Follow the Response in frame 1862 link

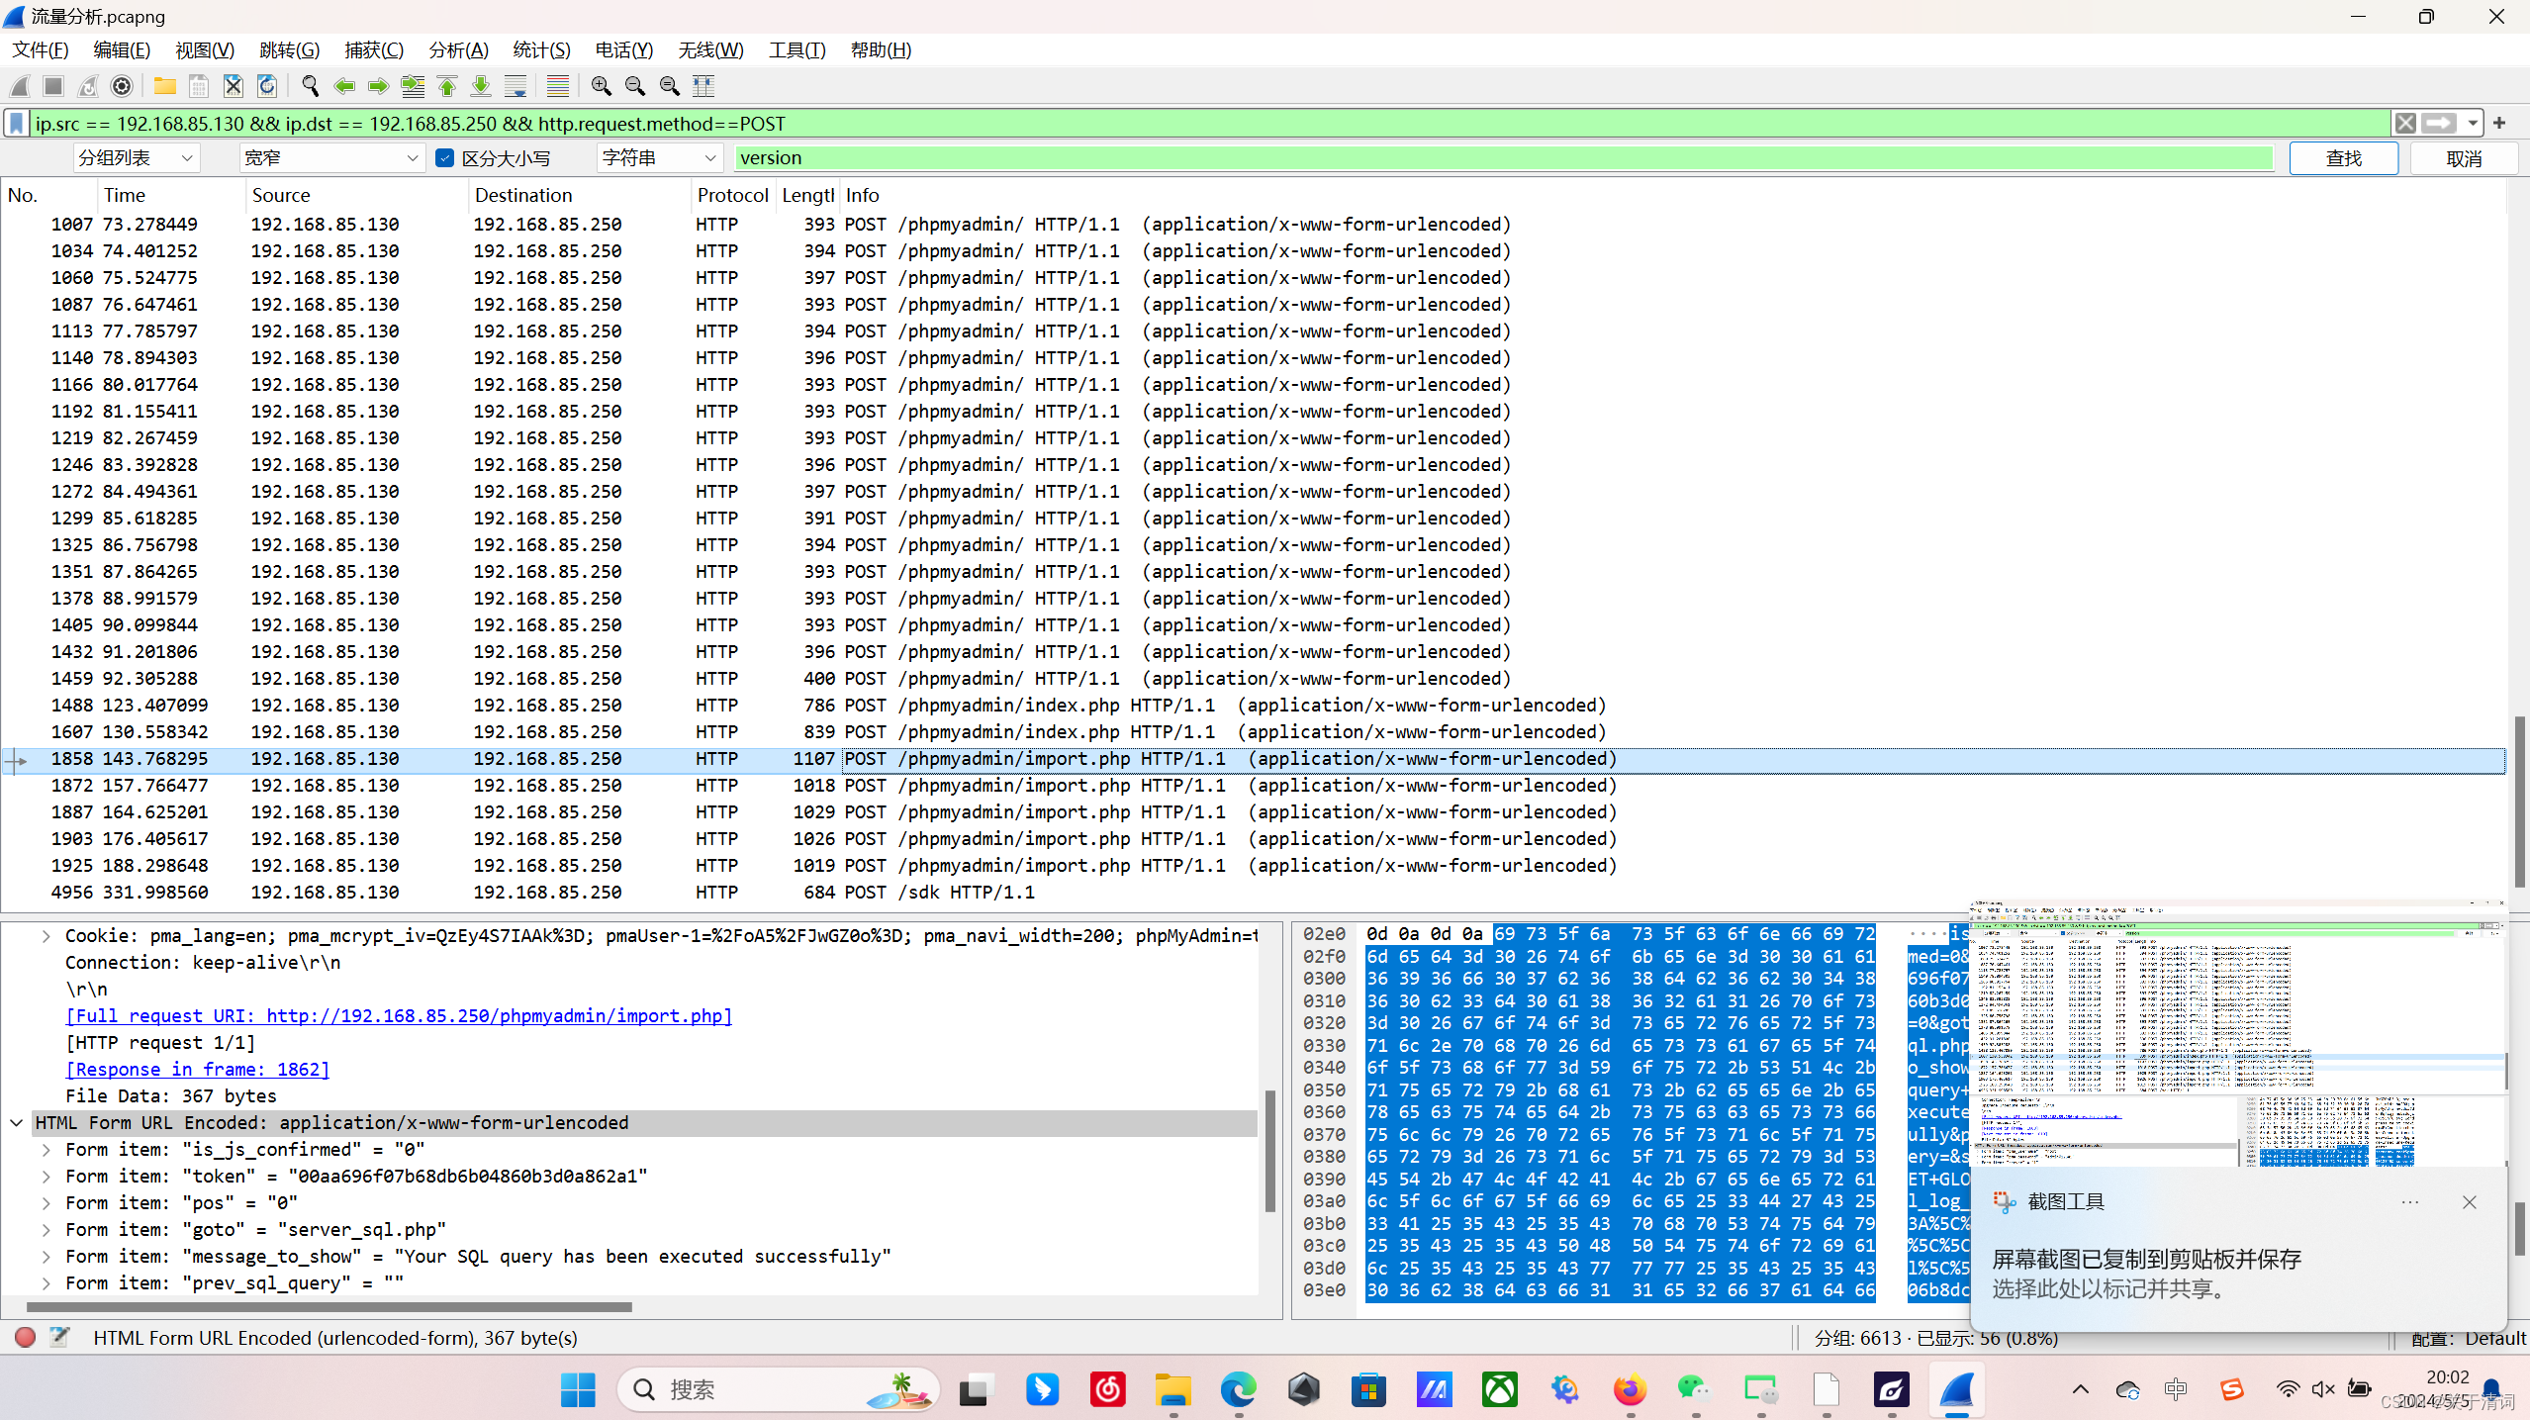(197, 1069)
